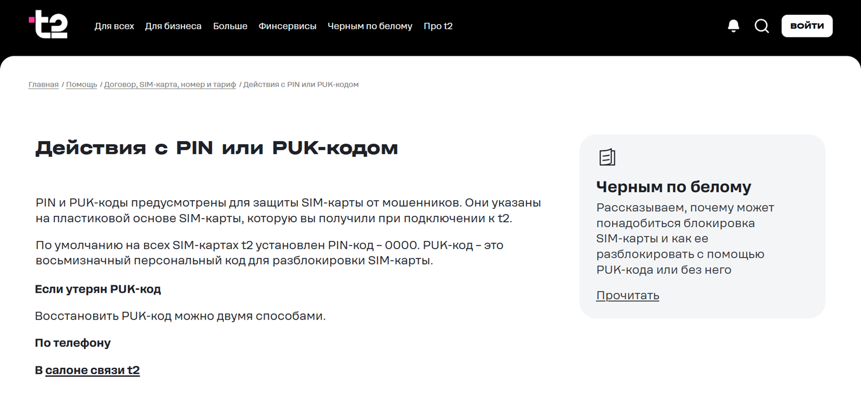The image size is (861, 396).
Task: Open the Про t2 menu
Action: coord(438,26)
